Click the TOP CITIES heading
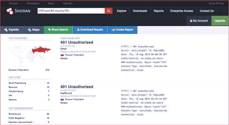The width and height of the screenshot is (229, 125). coord(14,77)
